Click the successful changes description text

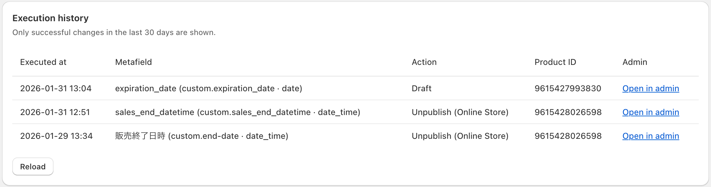[x=114, y=32]
